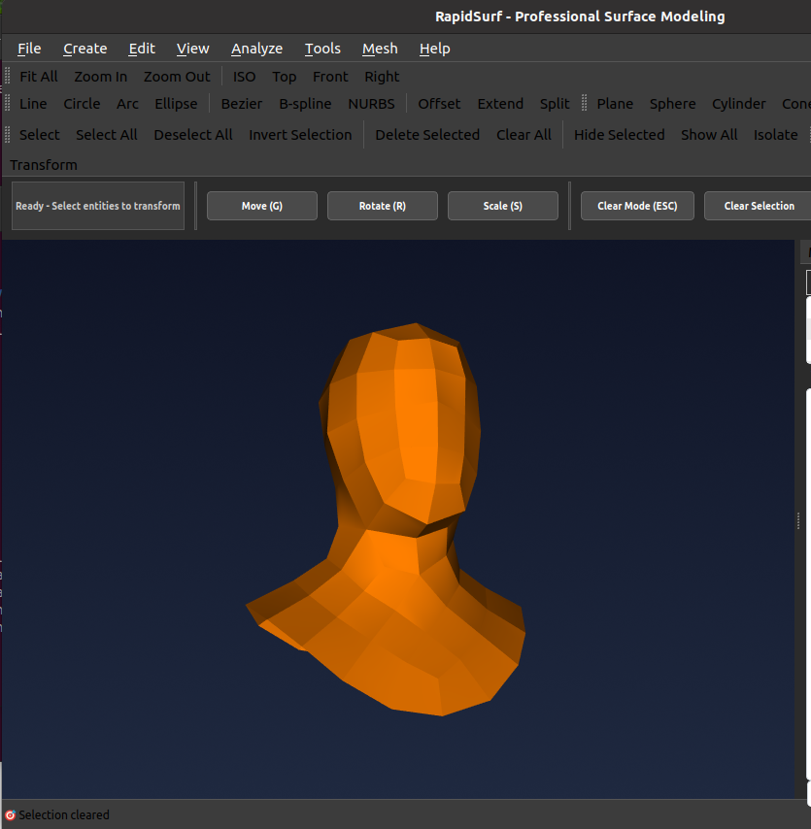Click the Move (G) transform button
Screen dimensions: 811x829
pyautogui.click(x=261, y=205)
